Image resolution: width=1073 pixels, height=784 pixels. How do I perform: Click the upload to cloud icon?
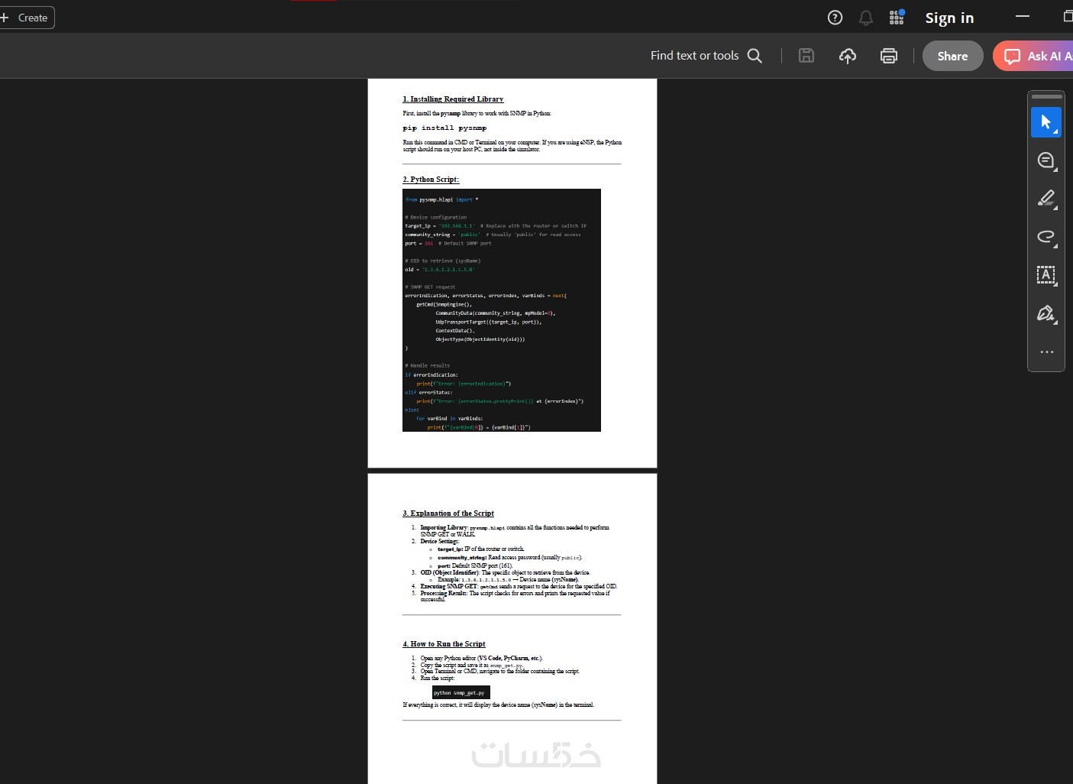tap(848, 56)
